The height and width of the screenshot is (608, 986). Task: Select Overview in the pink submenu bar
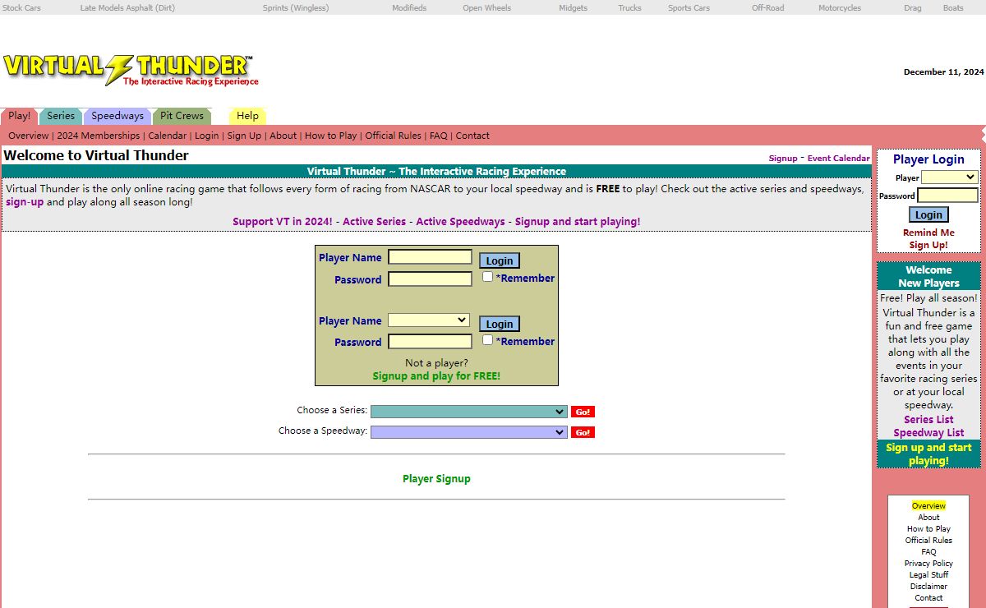[x=29, y=136]
